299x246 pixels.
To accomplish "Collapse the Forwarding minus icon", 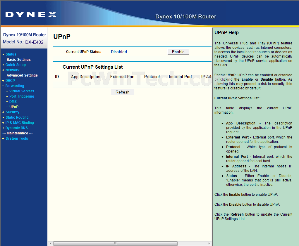I will (3, 86).
